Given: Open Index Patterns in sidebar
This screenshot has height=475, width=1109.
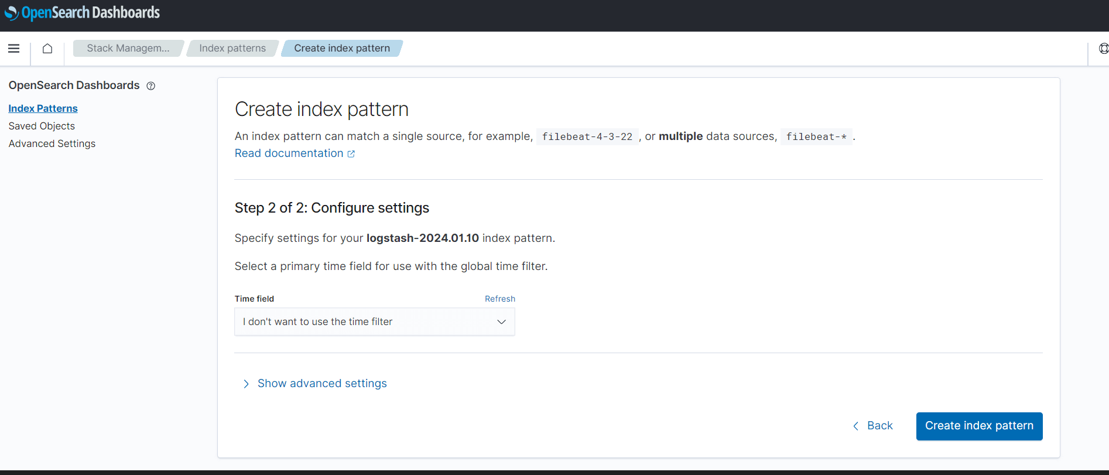Looking at the screenshot, I should coord(43,108).
